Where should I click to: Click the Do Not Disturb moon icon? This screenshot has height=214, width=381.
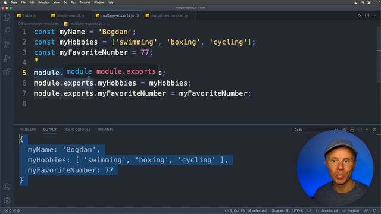point(356,2)
